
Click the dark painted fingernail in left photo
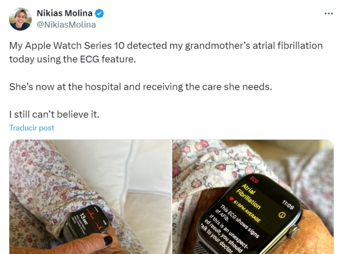(x=108, y=240)
